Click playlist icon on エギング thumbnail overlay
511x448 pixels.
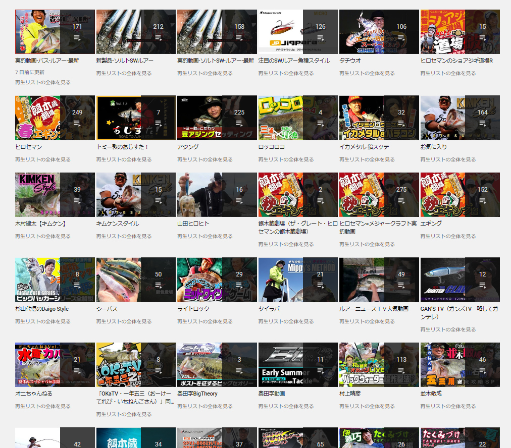[483, 200]
